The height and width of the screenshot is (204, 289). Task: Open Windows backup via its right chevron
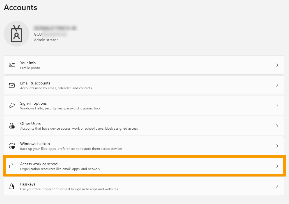277,146
